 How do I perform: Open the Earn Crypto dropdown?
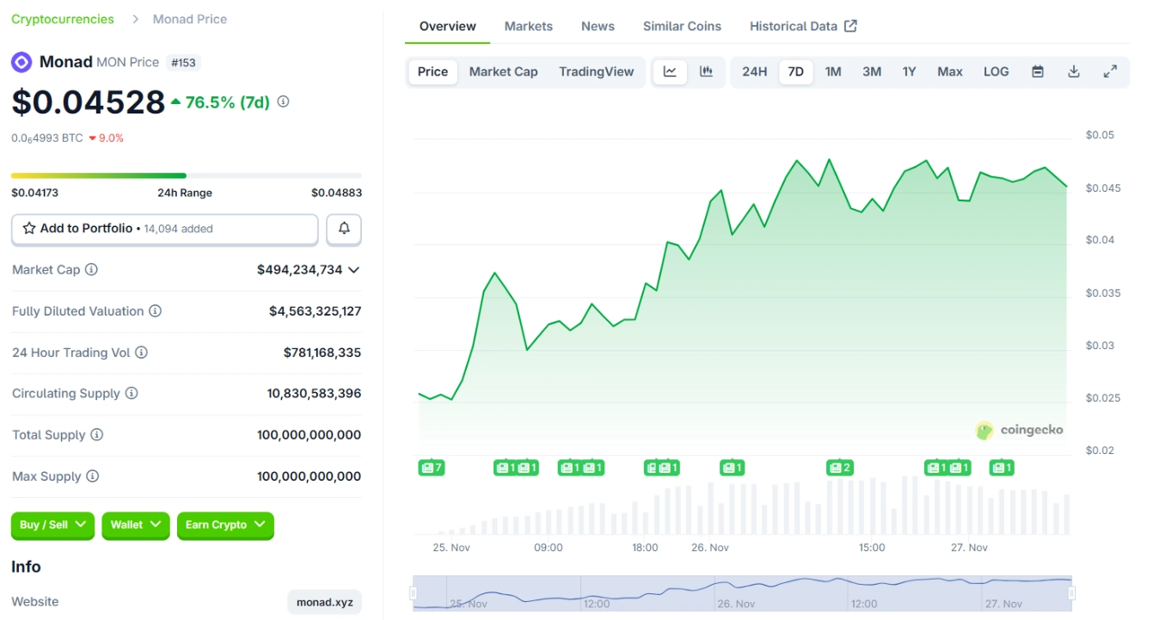(x=225, y=525)
